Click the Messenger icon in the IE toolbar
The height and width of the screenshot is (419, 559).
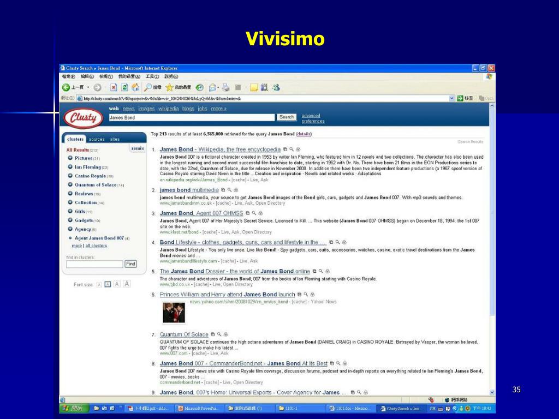[x=276, y=87]
